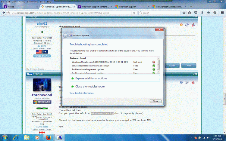Switch to Microsoft support content tab
This screenshot has width=226, height=141.
tap(95, 7)
